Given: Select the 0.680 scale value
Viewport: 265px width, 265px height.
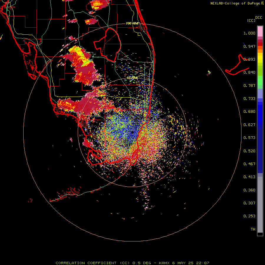Looking at the screenshot, I should pyautogui.click(x=249, y=112).
